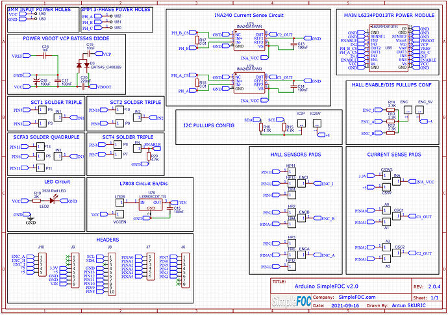Click the R16 4.7K SDA pullup resistor
The image size is (448, 315).
pyautogui.click(x=261, y=127)
